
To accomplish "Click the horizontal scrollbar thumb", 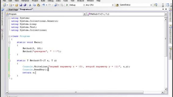I will (x=76, y=92).
